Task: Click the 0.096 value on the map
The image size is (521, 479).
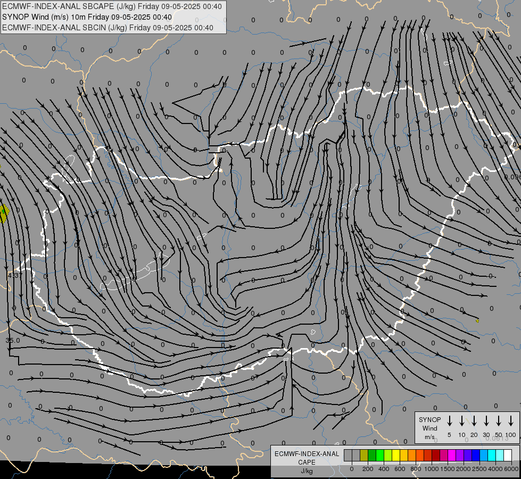Action: point(512,177)
